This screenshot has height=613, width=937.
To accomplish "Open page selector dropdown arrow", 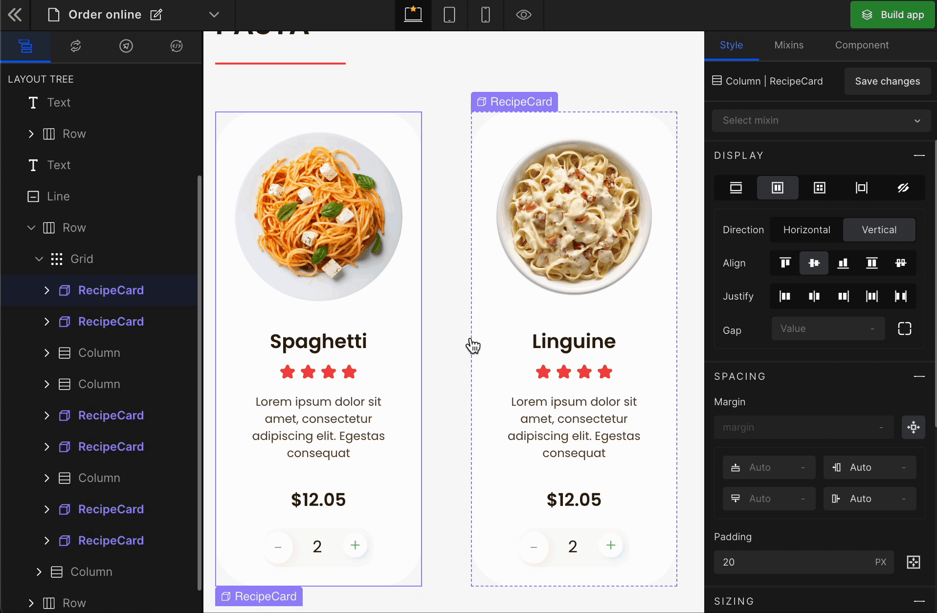I will (x=214, y=15).
